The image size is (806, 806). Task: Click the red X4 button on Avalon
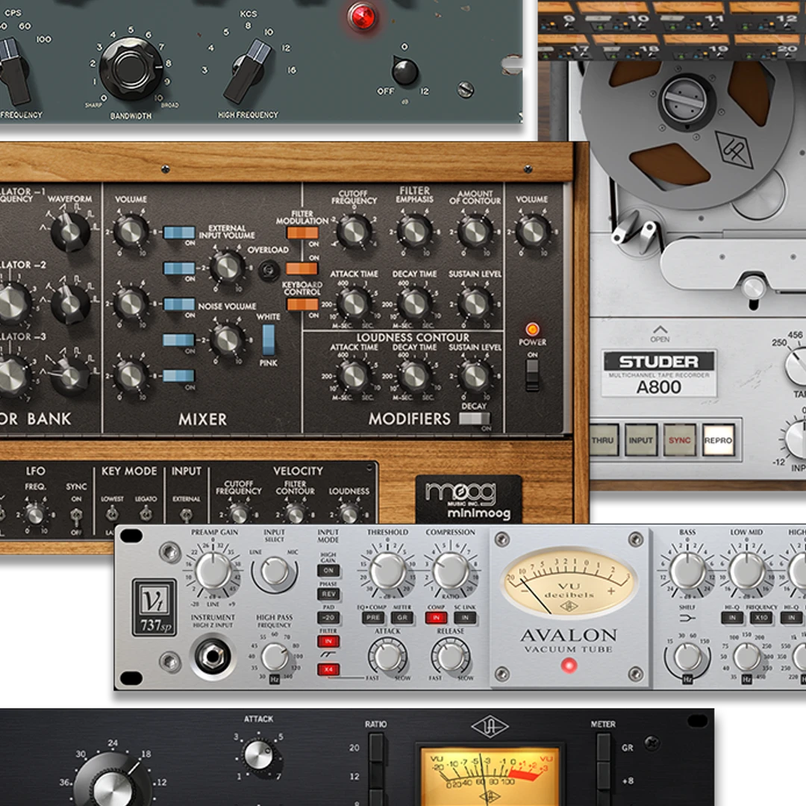[x=328, y=669]
